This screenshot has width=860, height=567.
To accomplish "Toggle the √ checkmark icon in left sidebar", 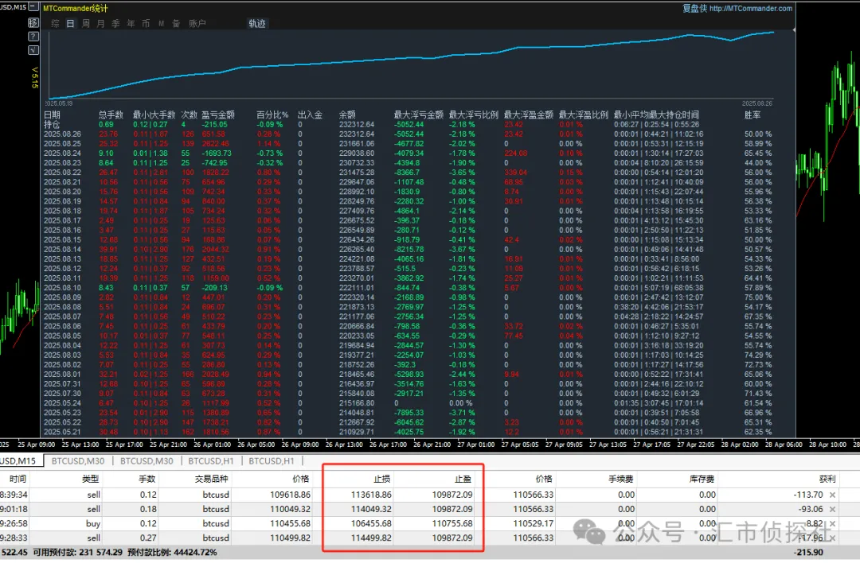I will point(33,51).
